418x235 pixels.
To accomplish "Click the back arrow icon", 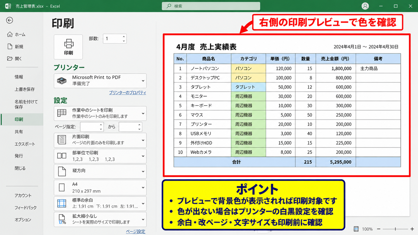I will point(9,20).
